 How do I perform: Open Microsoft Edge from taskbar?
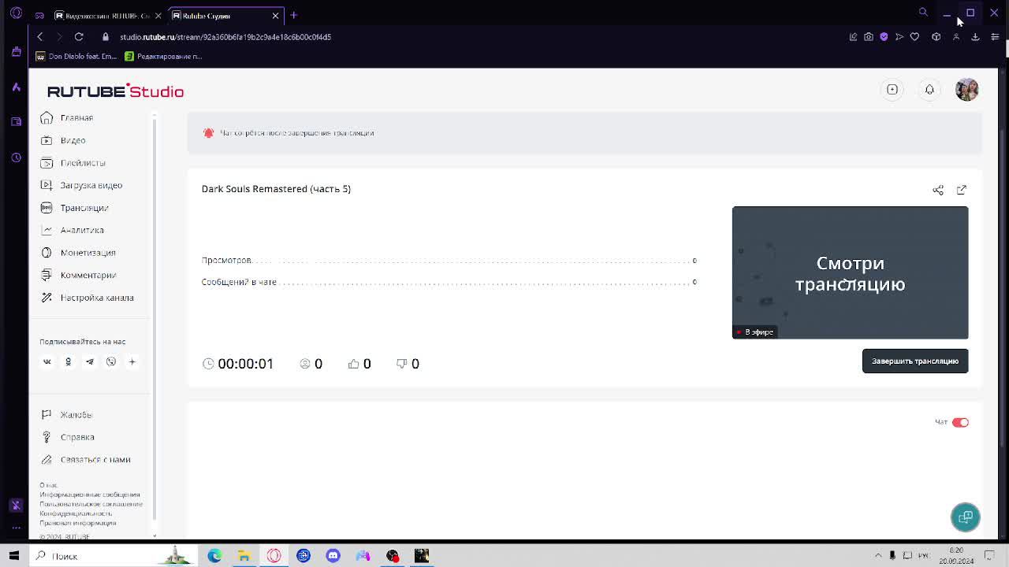pos(214,556)
